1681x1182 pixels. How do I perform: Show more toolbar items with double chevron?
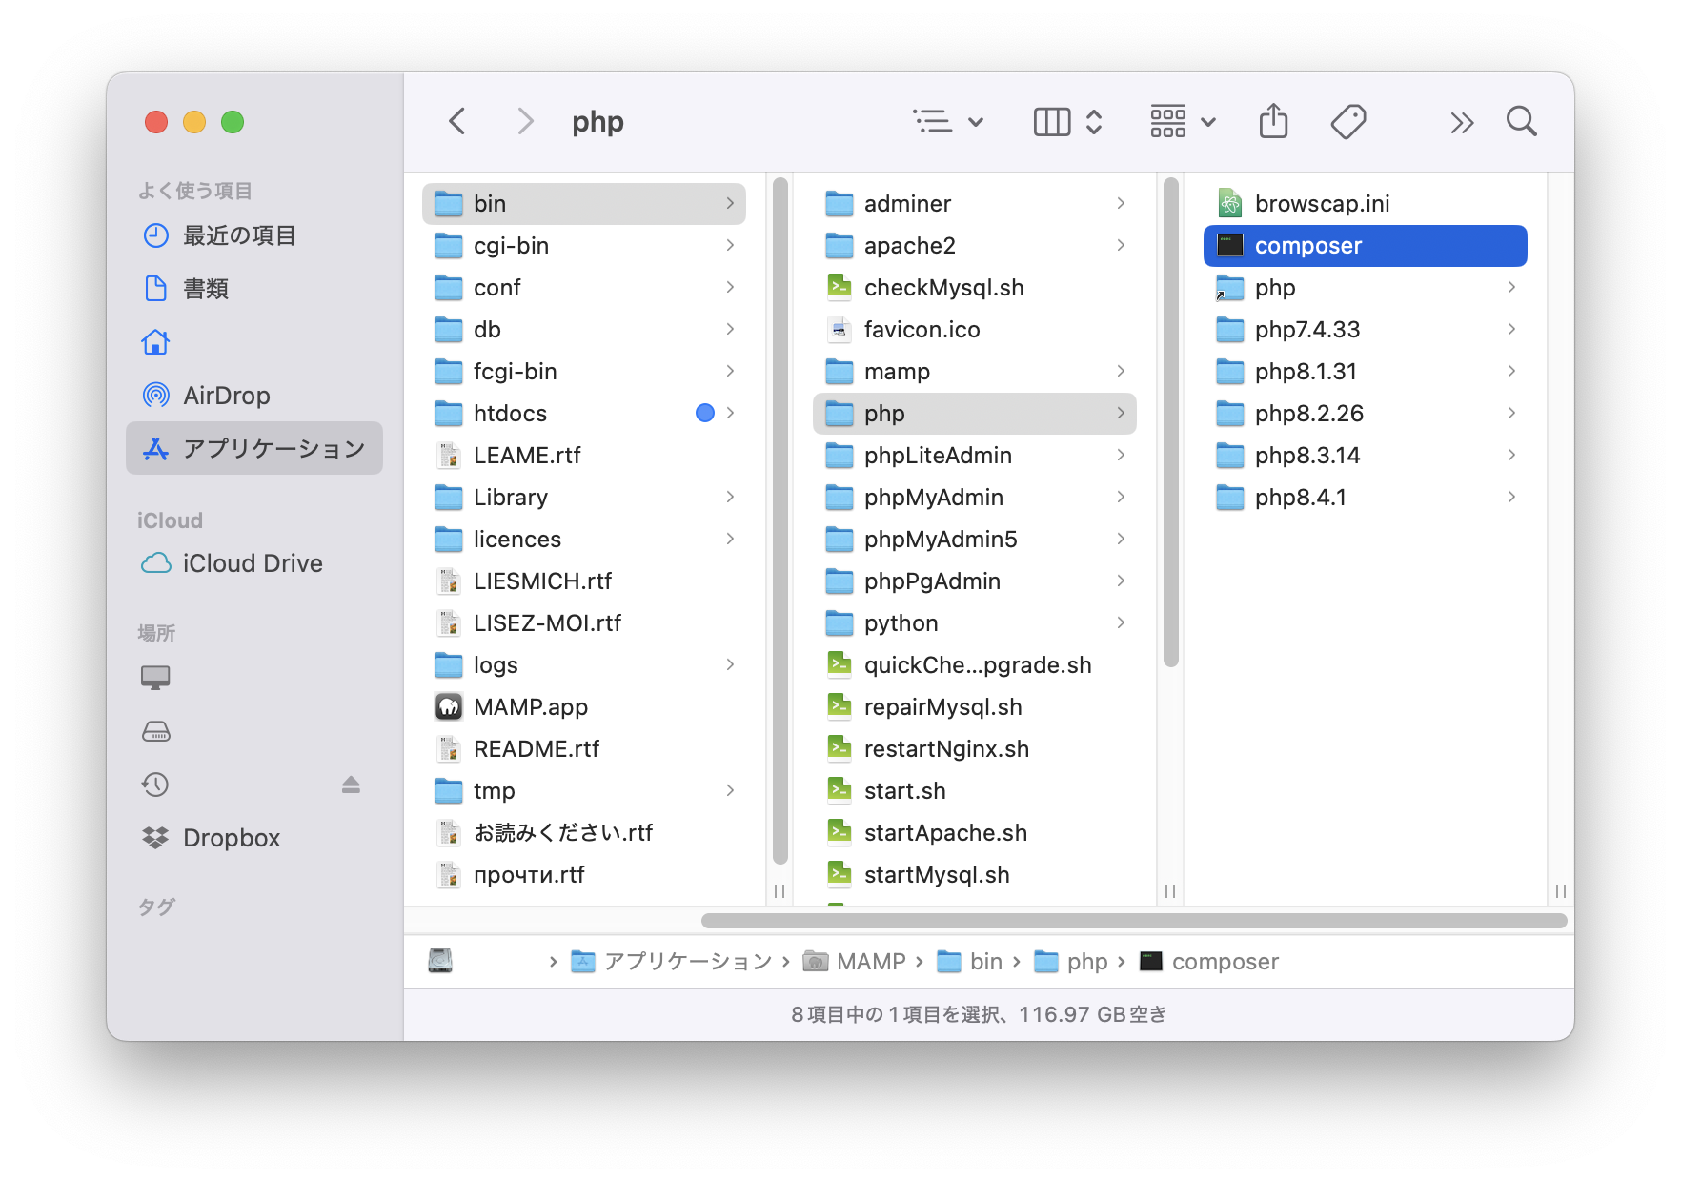[x=1462, y=122]
